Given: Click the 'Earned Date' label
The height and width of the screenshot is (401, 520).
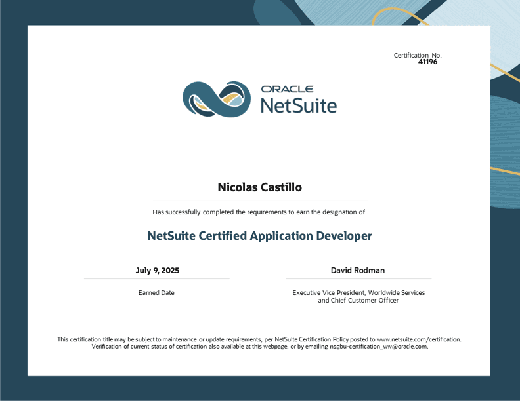Looking at the screenshot, I should 156,292.
